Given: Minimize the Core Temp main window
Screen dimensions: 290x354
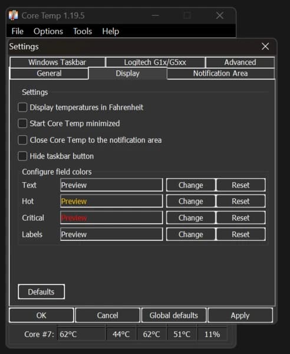Looking at the screenshot, I should [156, 15].
